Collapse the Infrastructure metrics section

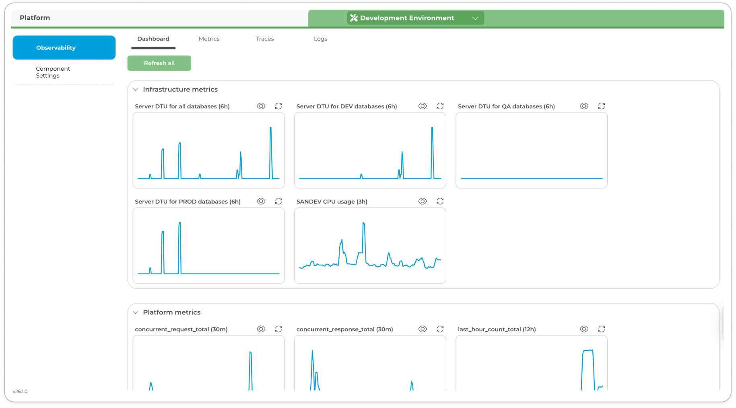(x=136, y=90)
